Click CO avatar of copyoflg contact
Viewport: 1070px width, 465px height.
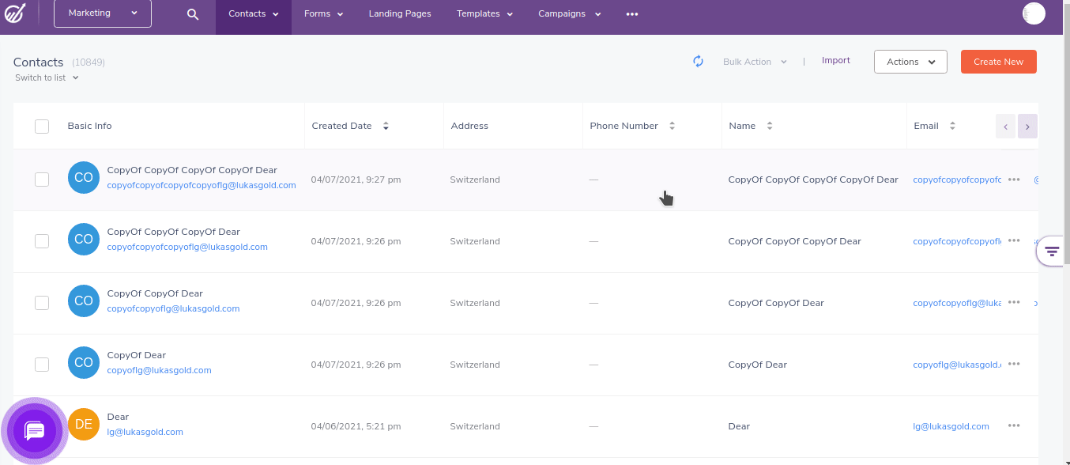84,362
